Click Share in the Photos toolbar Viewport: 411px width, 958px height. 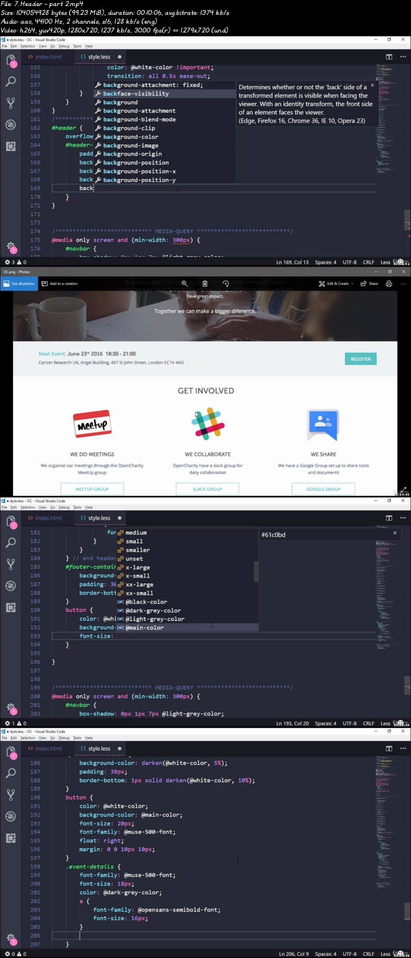point(369,284)
